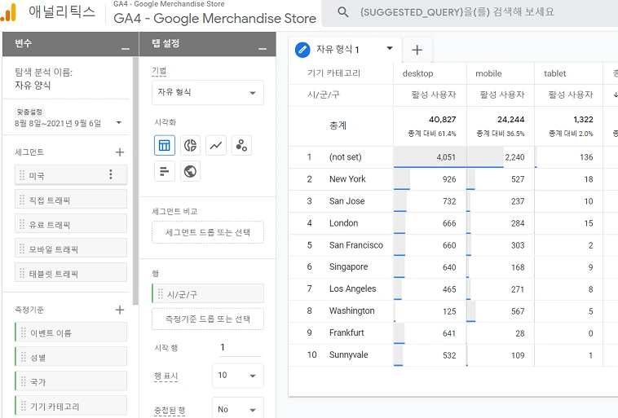This screenshot has width=618, height=418.
Task: Click the pencil edit icon on tab
Action: pos(302,50)
